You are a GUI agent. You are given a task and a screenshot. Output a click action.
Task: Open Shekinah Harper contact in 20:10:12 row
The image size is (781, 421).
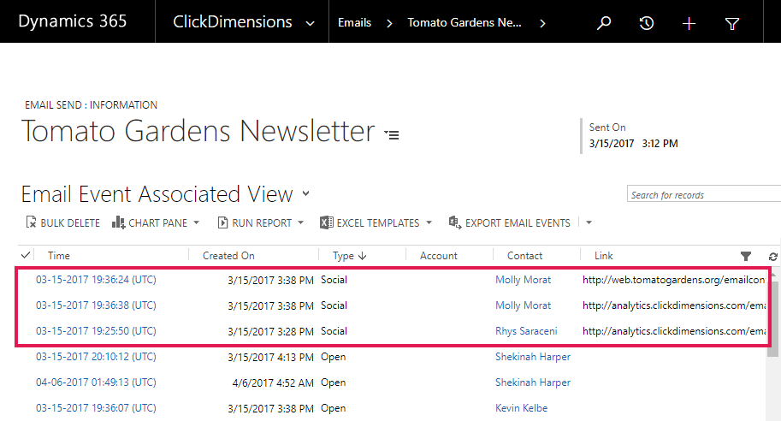532,357
